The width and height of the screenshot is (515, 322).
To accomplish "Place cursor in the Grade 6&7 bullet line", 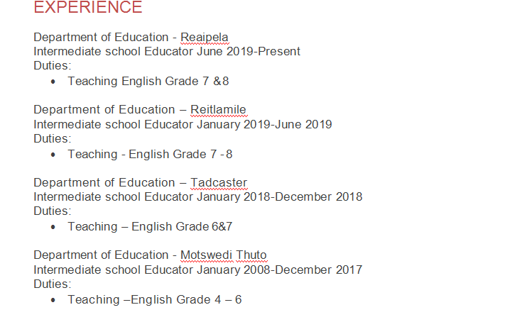I will [x=150, y=226].
